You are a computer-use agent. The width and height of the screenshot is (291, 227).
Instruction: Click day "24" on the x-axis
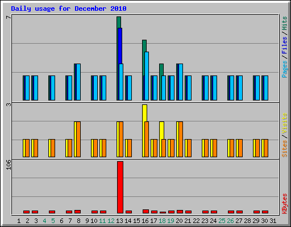click(x=213, y=221)
